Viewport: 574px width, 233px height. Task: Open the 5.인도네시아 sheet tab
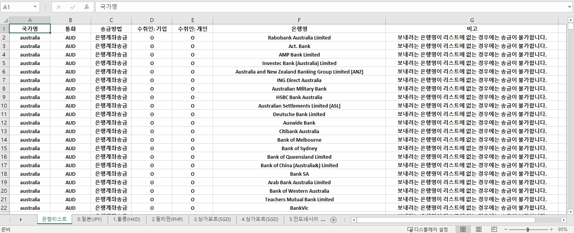point(303,219)
